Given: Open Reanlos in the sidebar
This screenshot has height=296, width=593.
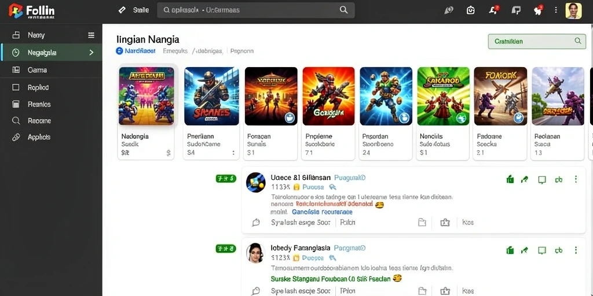Looking at the screenshot, I should point(39,104).
